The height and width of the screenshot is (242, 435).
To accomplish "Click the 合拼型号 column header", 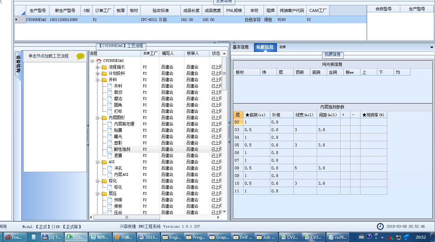I will tap(384, 9).
